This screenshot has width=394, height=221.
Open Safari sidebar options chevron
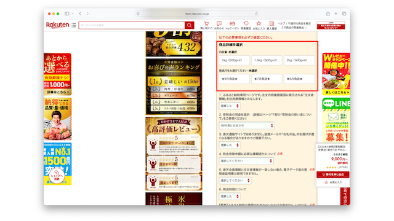73,14
